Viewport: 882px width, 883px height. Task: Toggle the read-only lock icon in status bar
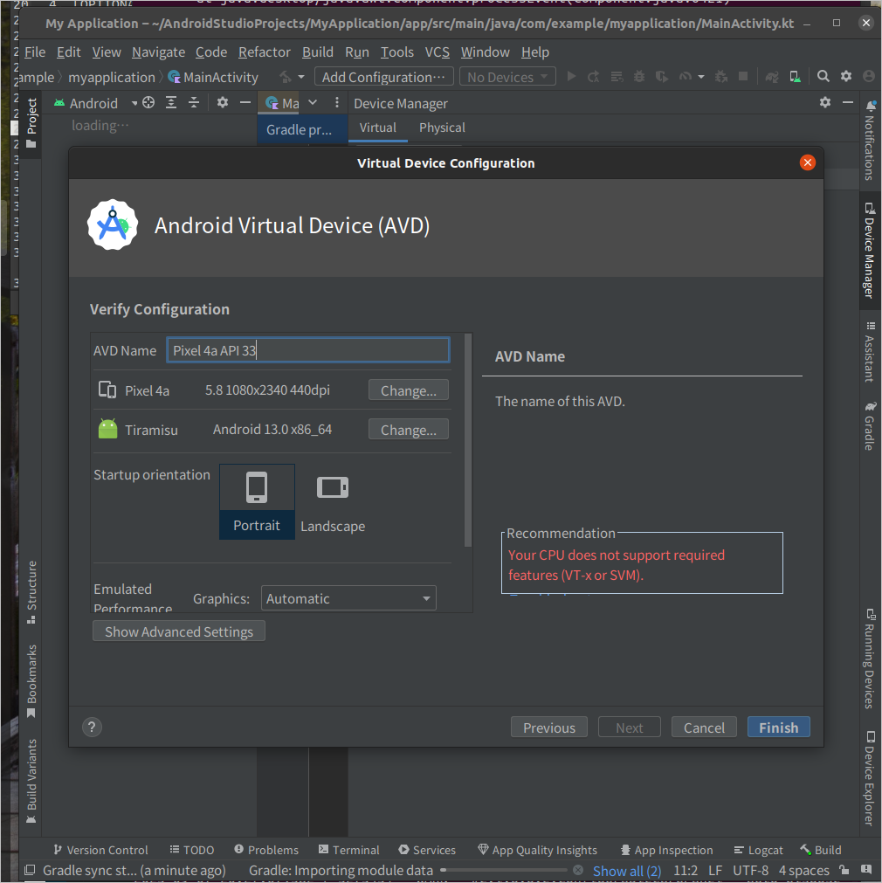tap(844, 870)
